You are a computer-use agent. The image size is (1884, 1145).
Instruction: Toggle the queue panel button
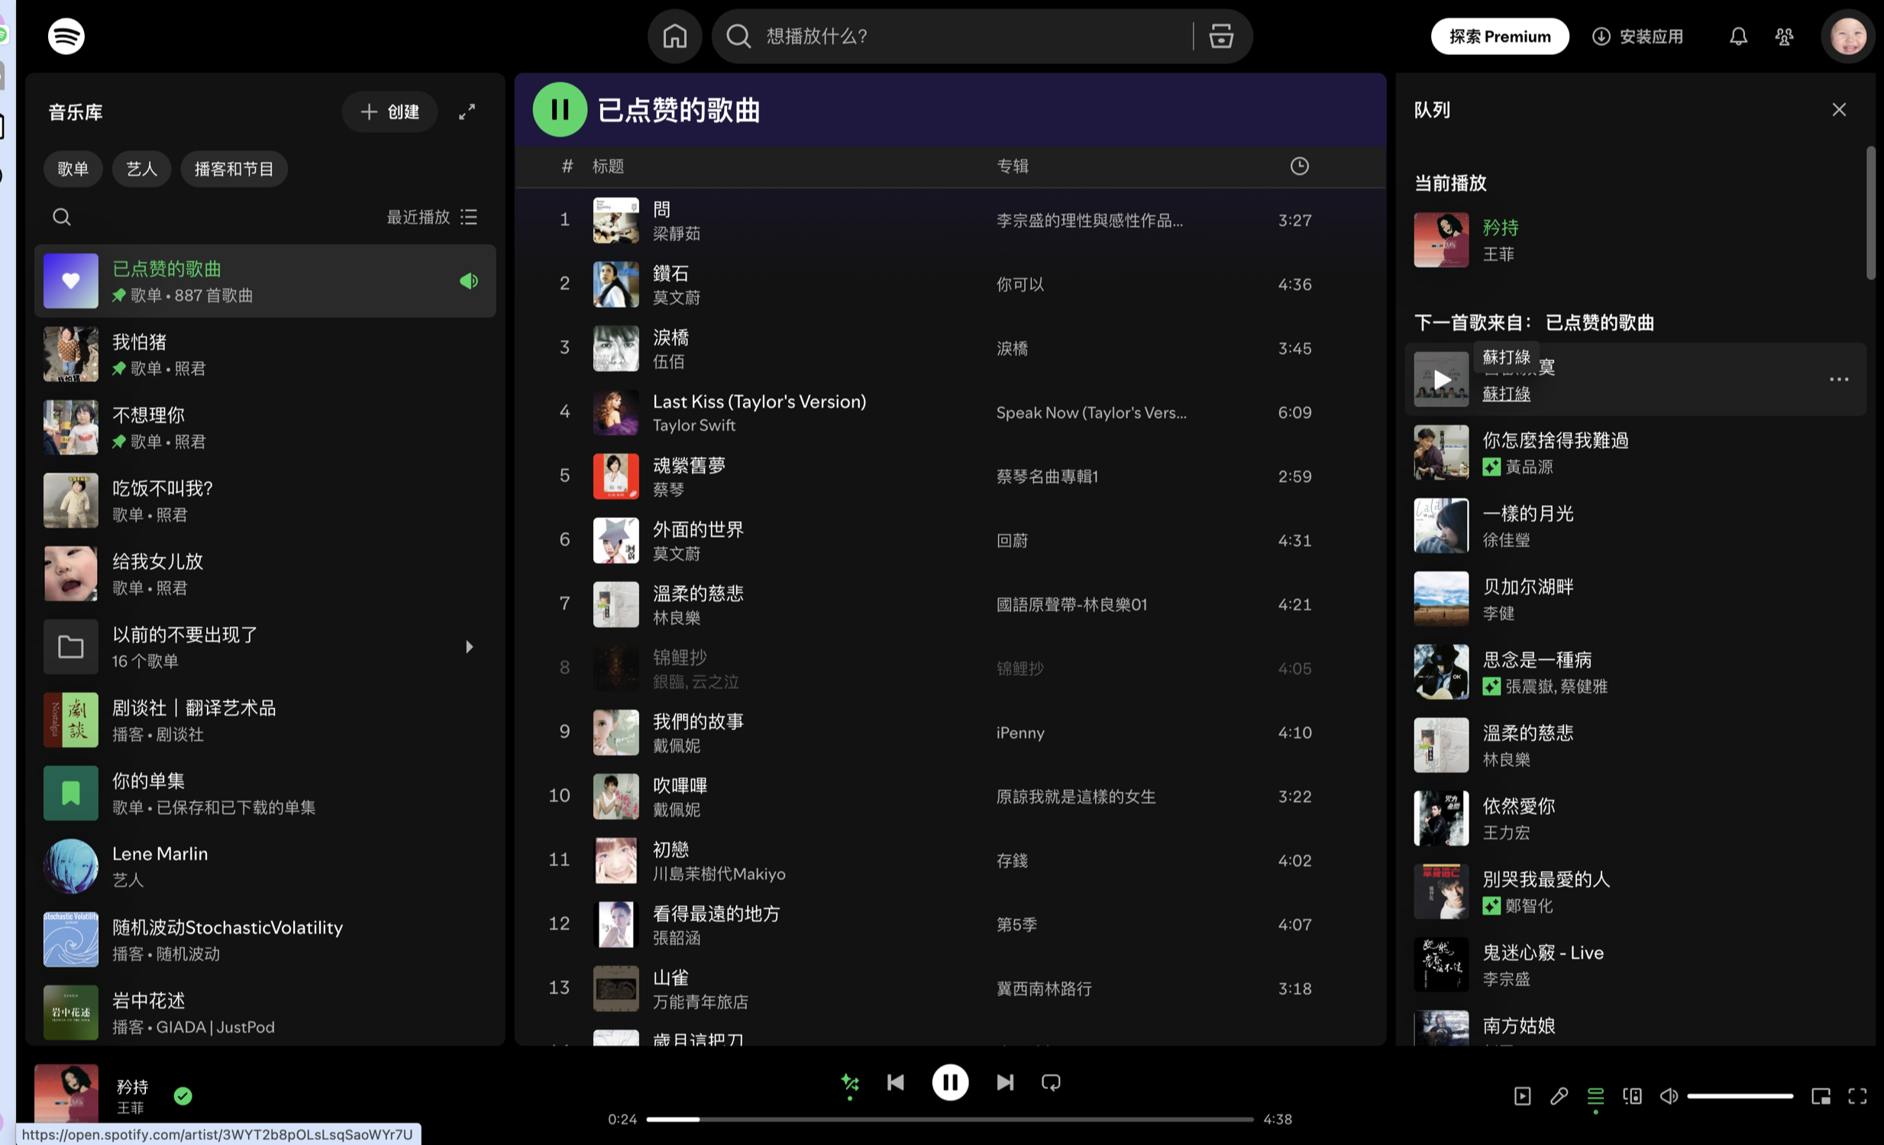(x=1595, y=1096)
